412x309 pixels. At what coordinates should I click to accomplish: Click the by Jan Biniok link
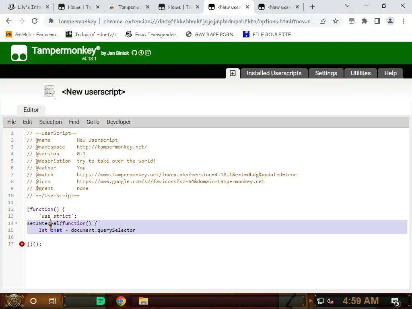(x=115, y=53)
